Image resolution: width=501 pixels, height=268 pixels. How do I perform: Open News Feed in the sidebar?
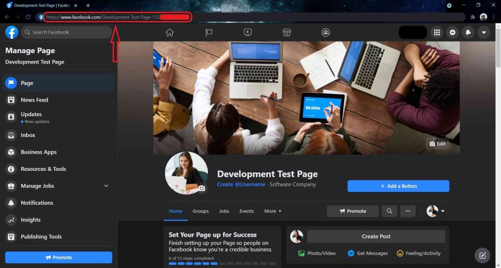pyautogui.click(x=59, y=100)
